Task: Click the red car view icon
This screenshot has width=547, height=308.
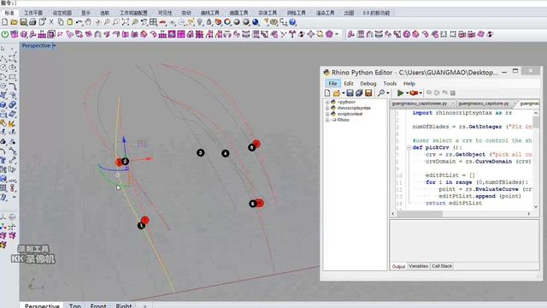Action: (162, 22)
